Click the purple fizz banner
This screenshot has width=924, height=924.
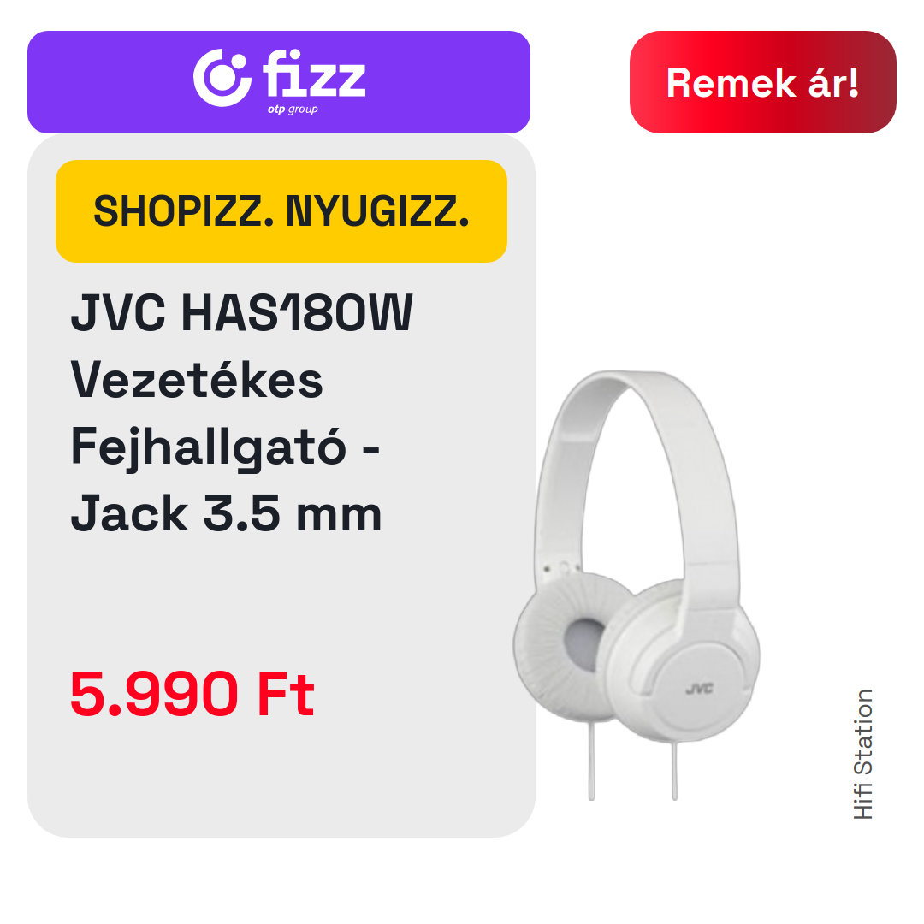click(279, 82)
